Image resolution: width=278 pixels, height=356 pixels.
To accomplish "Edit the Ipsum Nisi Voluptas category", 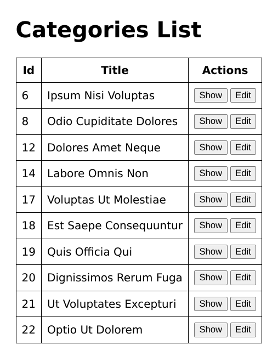I will (243, 95).
